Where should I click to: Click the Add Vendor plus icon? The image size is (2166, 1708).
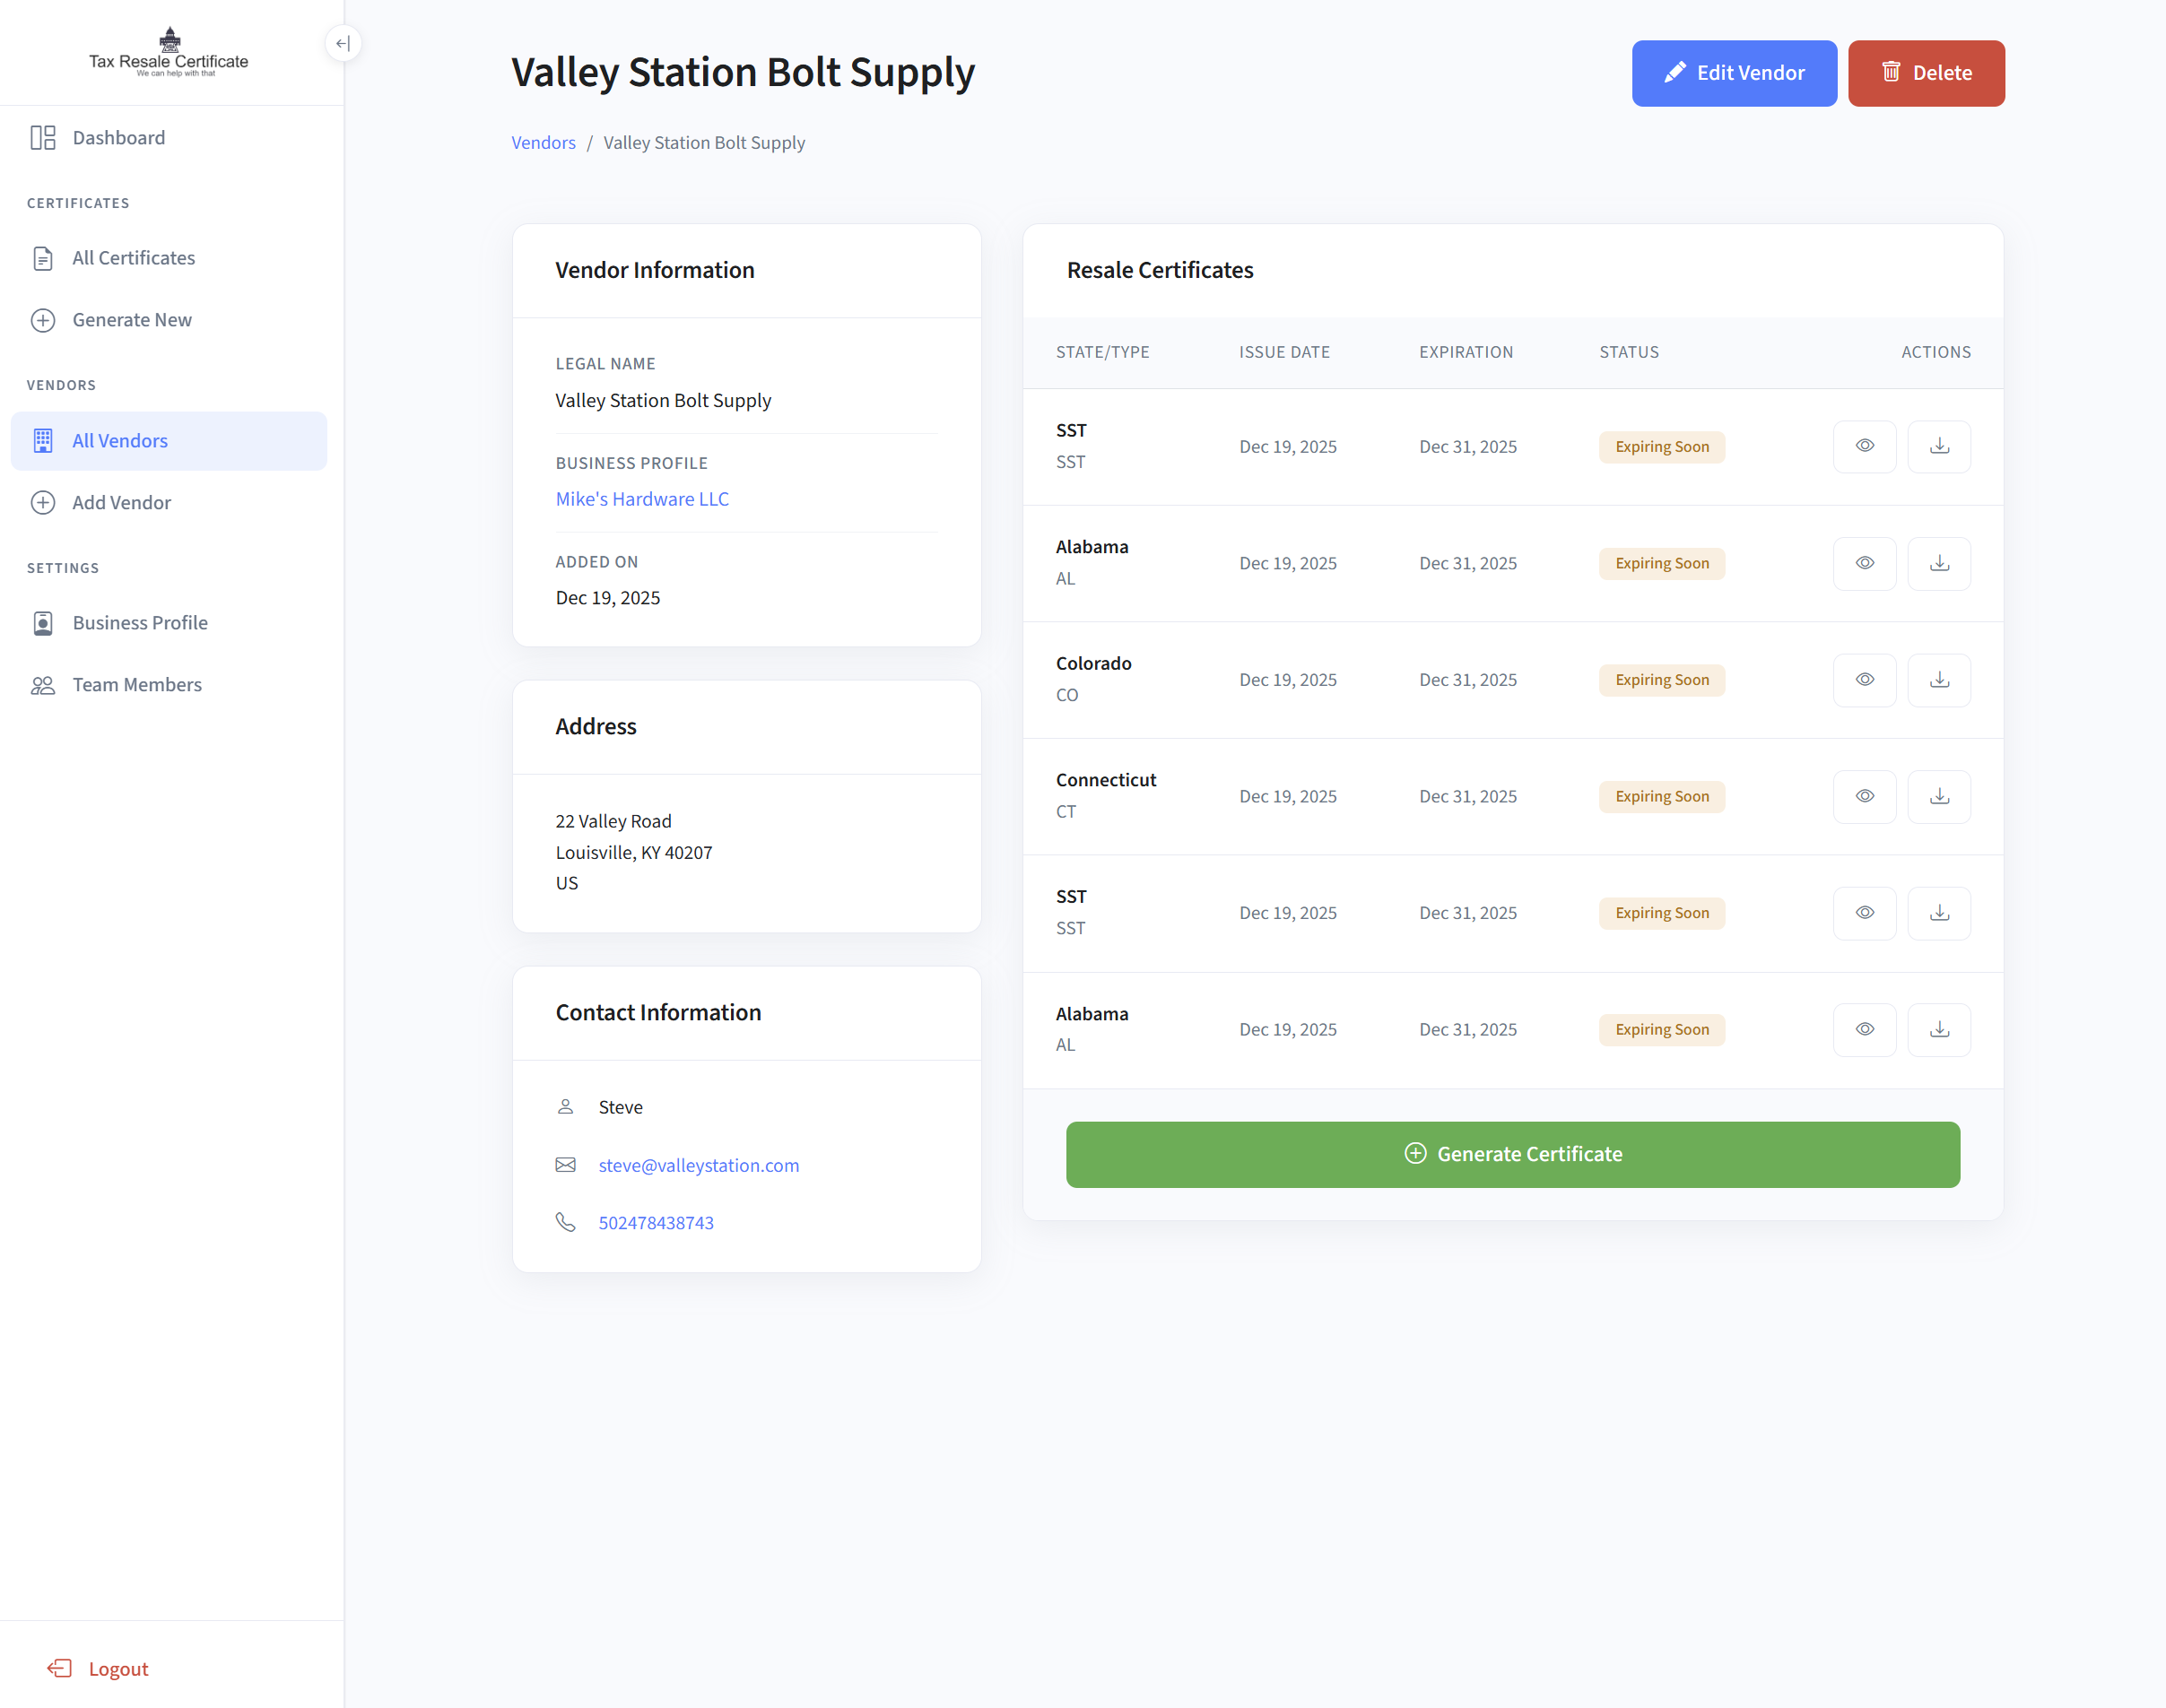point(42,502)
